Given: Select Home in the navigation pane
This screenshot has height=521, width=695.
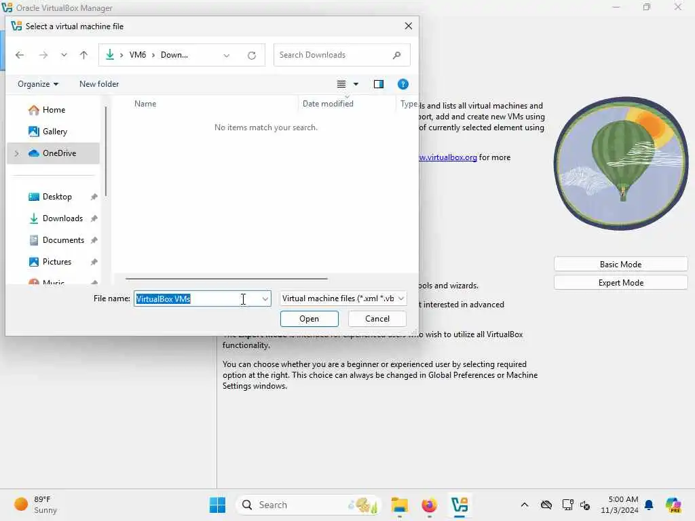Looking at the screenshot, I should (53, 110).
